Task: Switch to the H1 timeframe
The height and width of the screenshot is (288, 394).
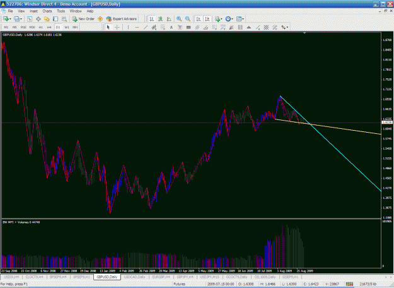Action: click(41, 27)
